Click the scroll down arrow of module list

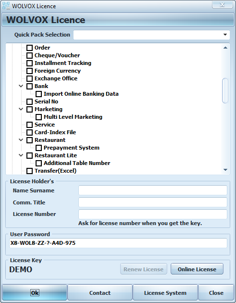pyautogui.click(x=225, y=170)
